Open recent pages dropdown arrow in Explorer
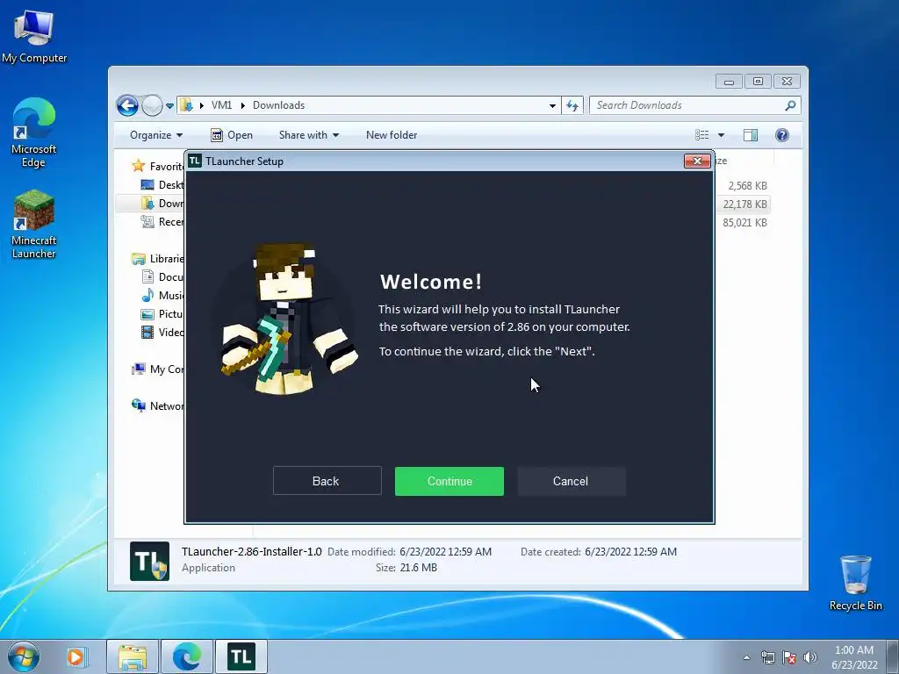 coord(169,106)
